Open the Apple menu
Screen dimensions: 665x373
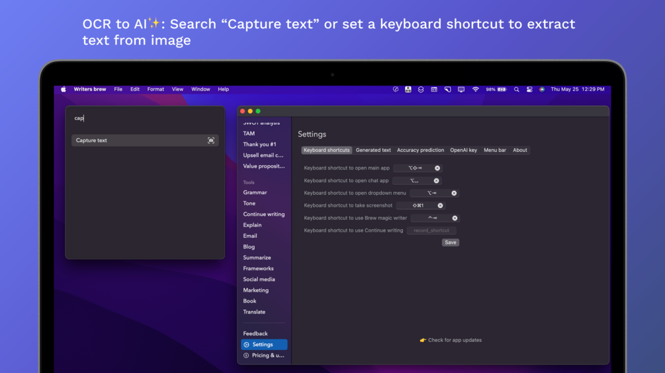coord(64,89)
